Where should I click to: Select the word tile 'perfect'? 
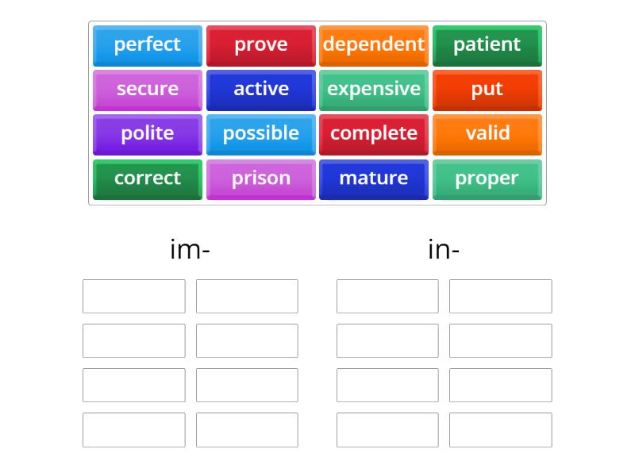point(147,45)
